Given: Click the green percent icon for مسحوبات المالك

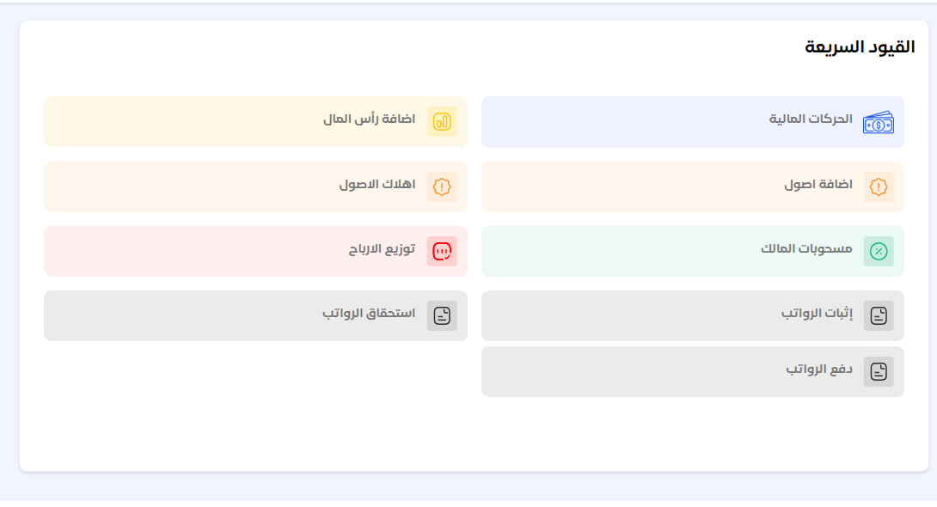Looking at the screenshot, I should 879,251.
